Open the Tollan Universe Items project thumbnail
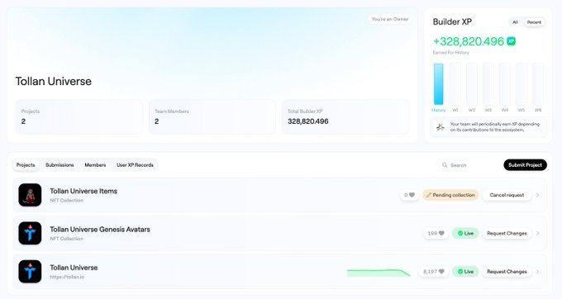The width and height of the screenshot is (562, 299). 30,195
